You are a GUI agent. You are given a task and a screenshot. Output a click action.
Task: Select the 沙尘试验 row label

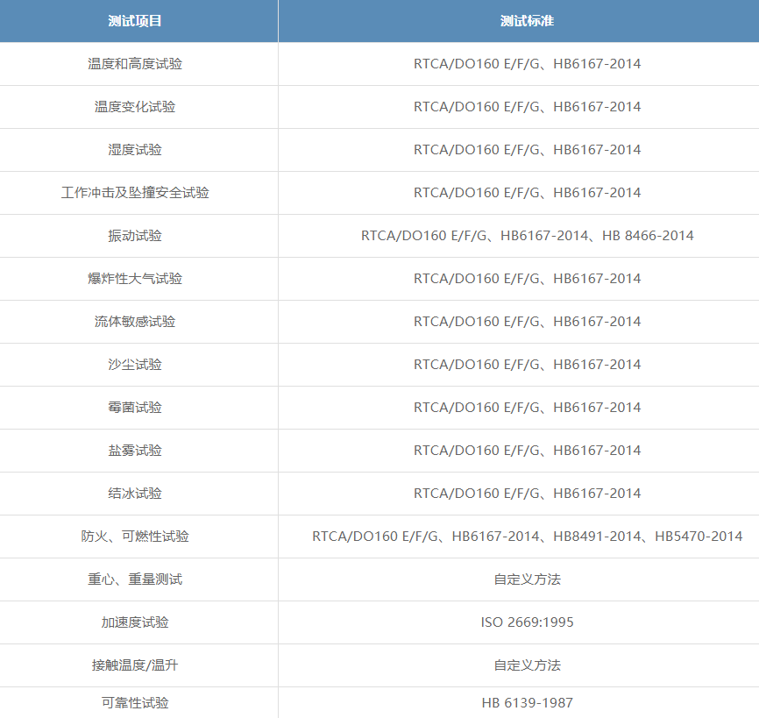tap(135, 365)
